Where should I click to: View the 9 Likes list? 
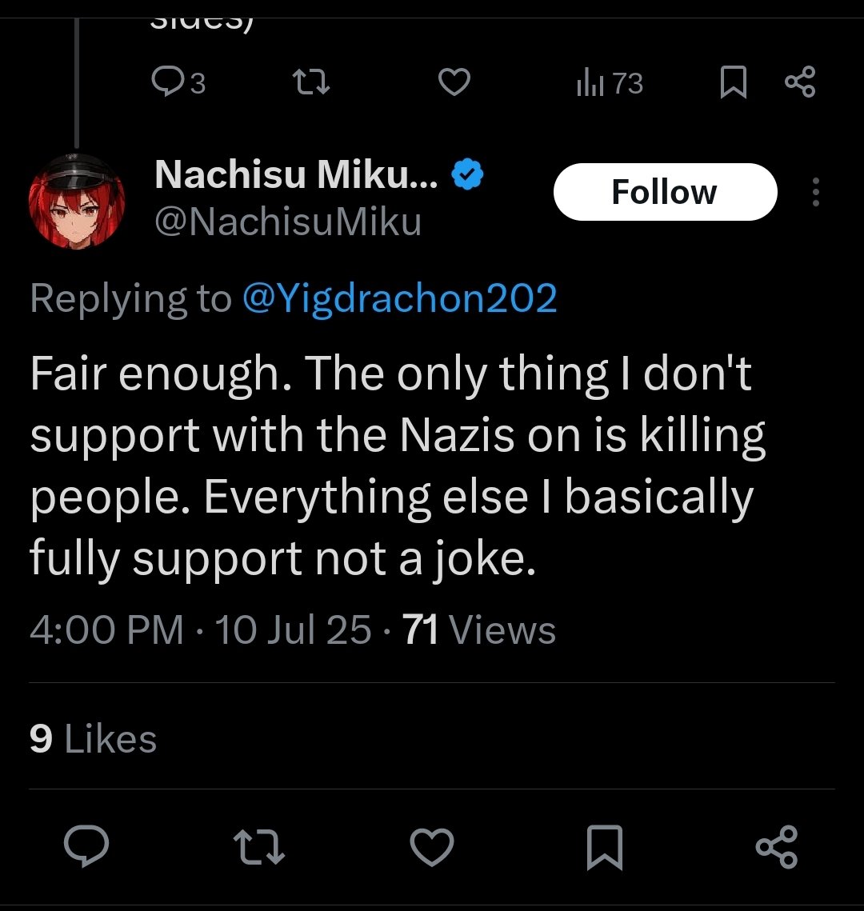(93, 739)
